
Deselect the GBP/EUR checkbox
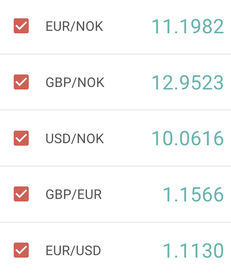tap(21, 194)
